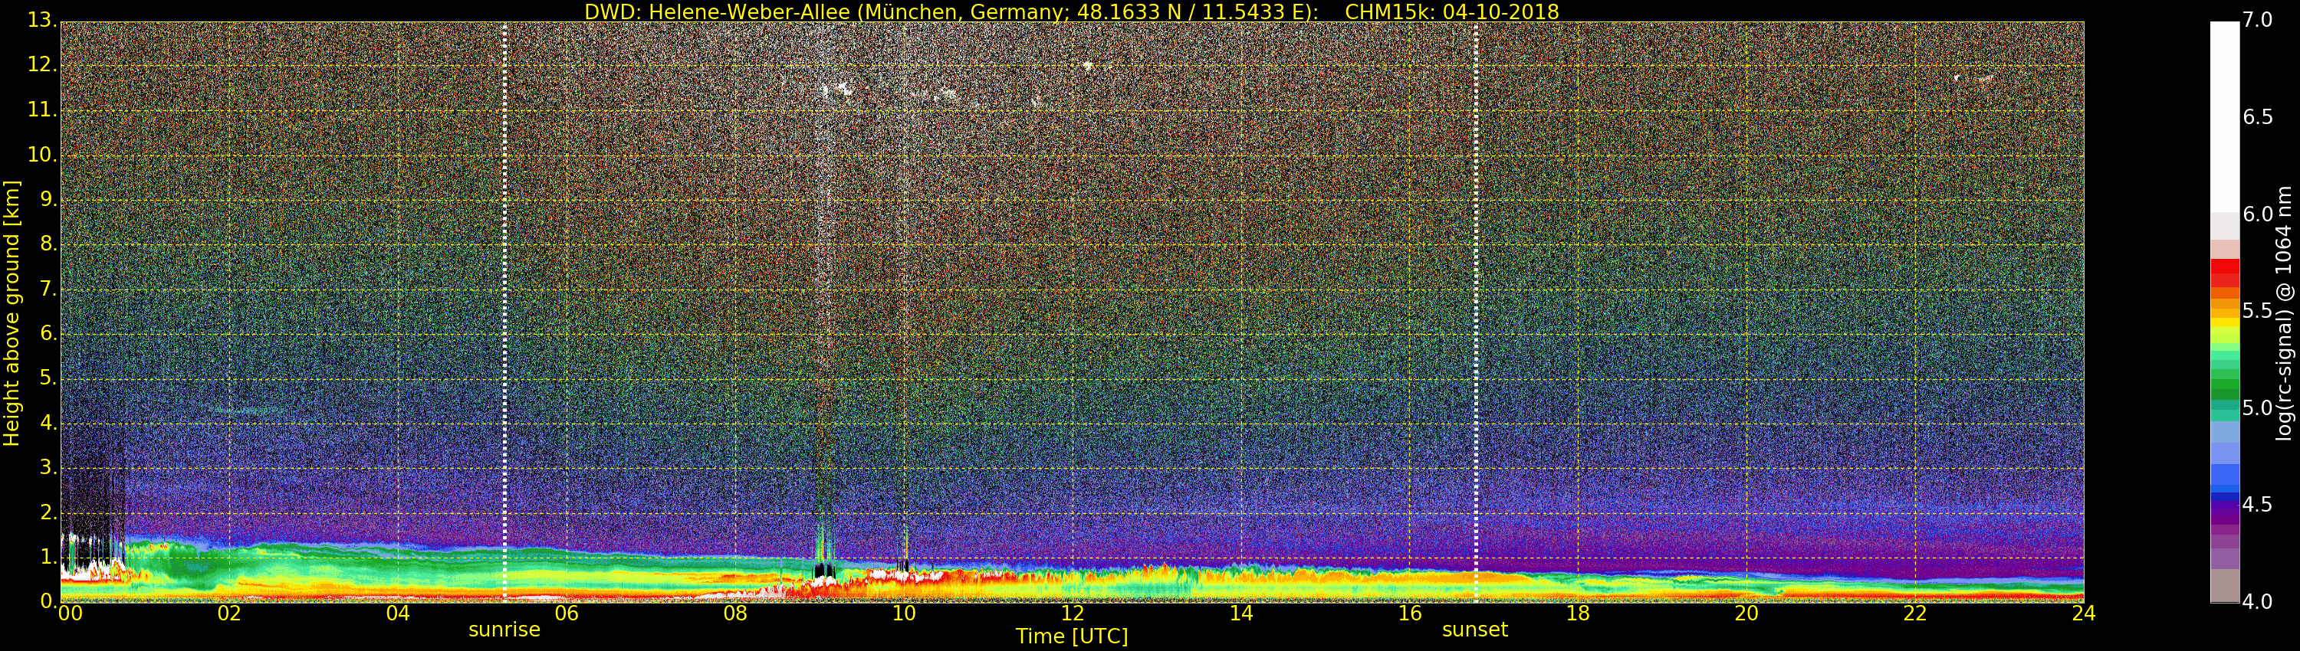
Task: Click the 18 tick on the time axis
Action: pyautogui.click(x=1578, y=613)
